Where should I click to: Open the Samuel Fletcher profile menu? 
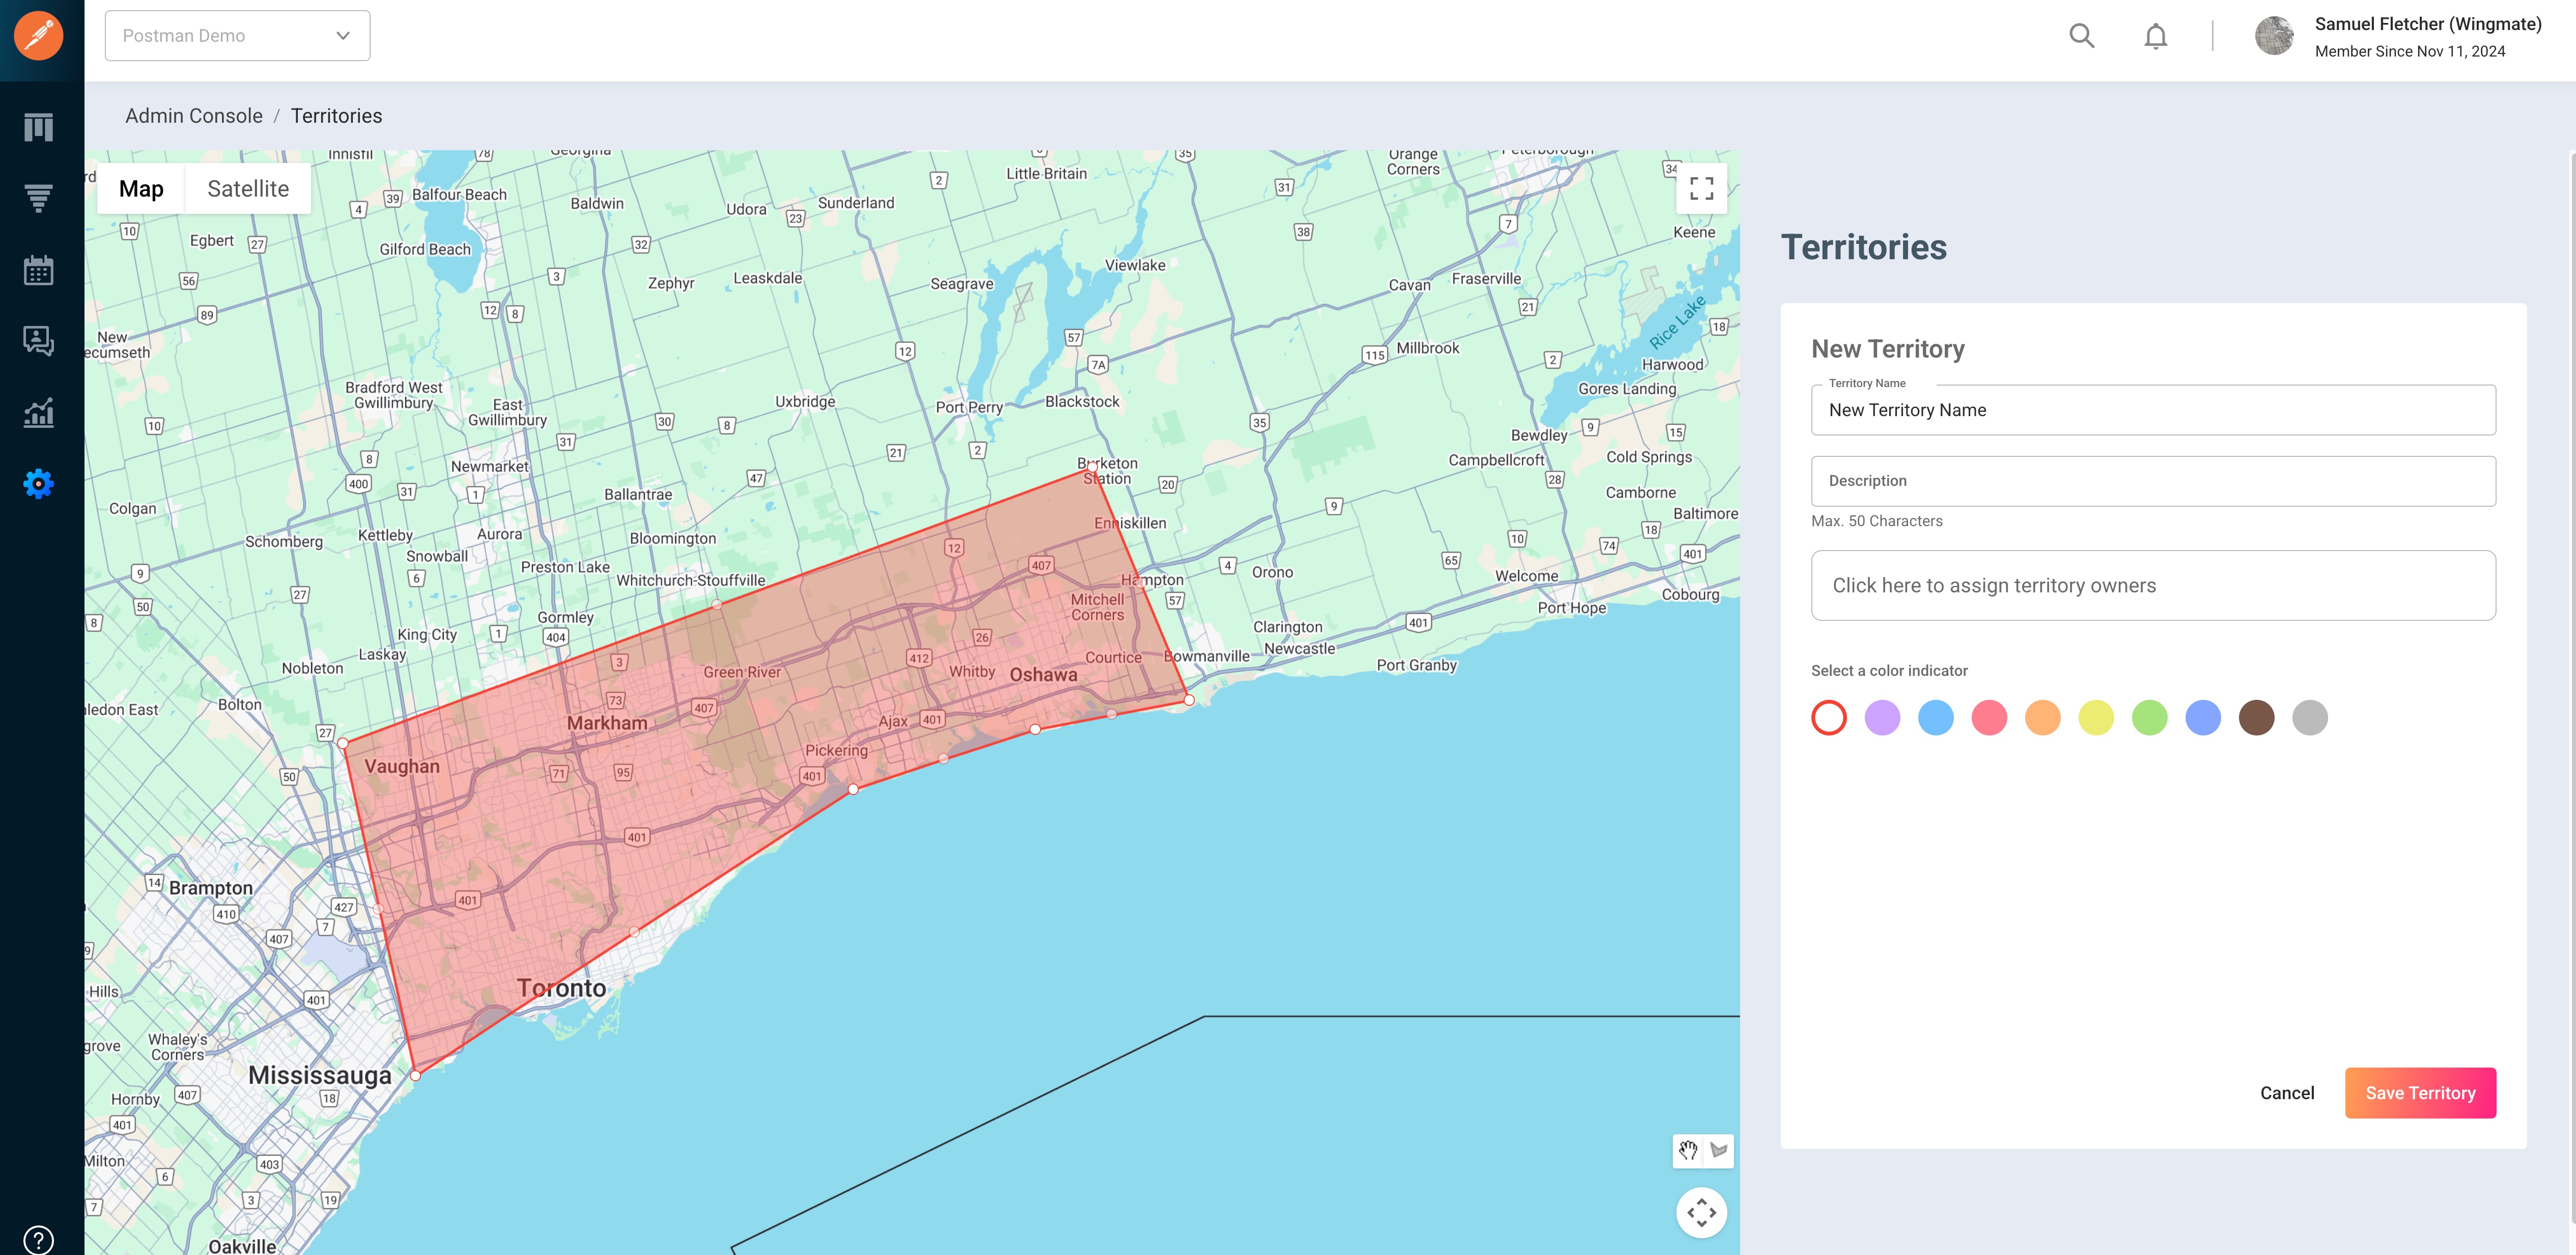pyautogui.click(x=2398, y=37)
